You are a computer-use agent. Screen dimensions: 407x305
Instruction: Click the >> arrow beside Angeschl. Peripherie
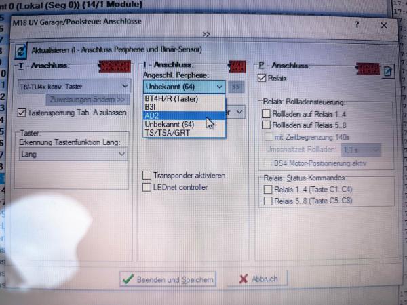pos(236,87)
